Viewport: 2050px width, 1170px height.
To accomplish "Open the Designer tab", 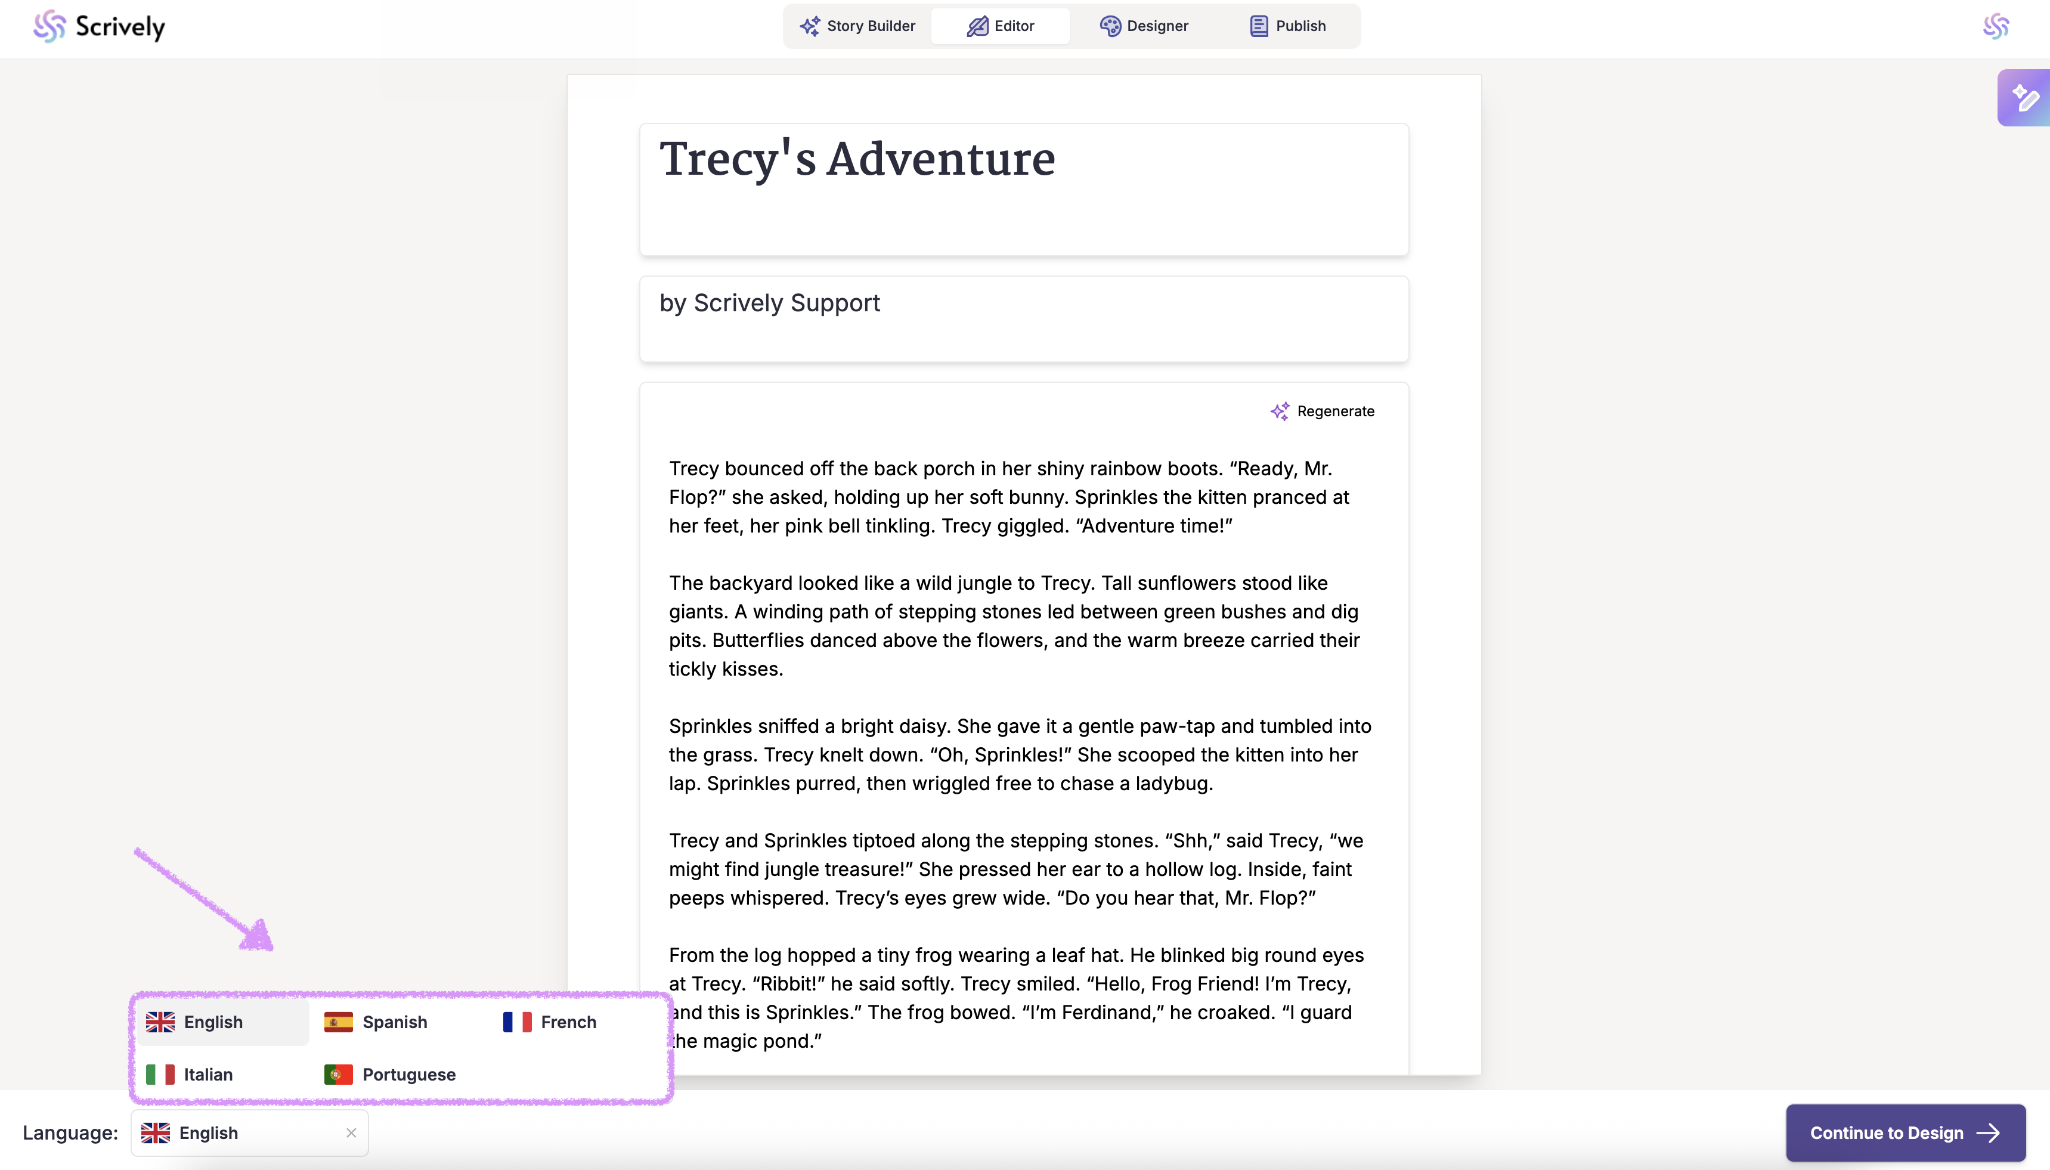I will 1144,26.
